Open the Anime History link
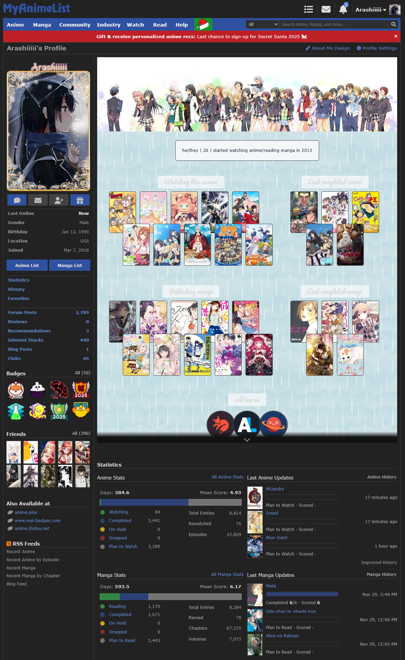The height and width of the screenshot is (660, 405). pos(382,477)
